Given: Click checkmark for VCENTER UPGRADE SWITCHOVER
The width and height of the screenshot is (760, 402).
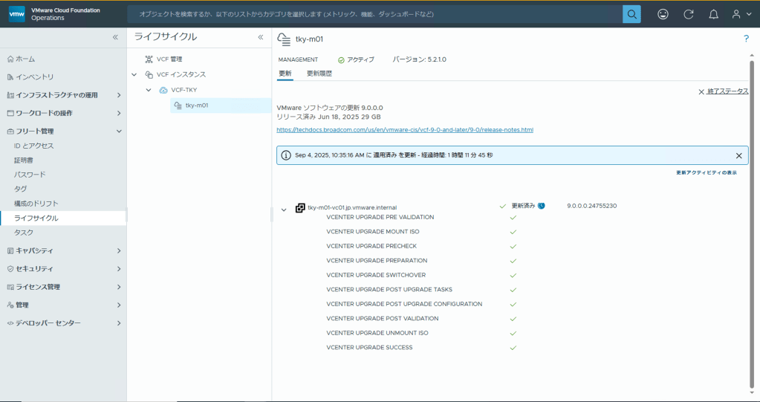Looking at the screenshot, I should point(513,276).
